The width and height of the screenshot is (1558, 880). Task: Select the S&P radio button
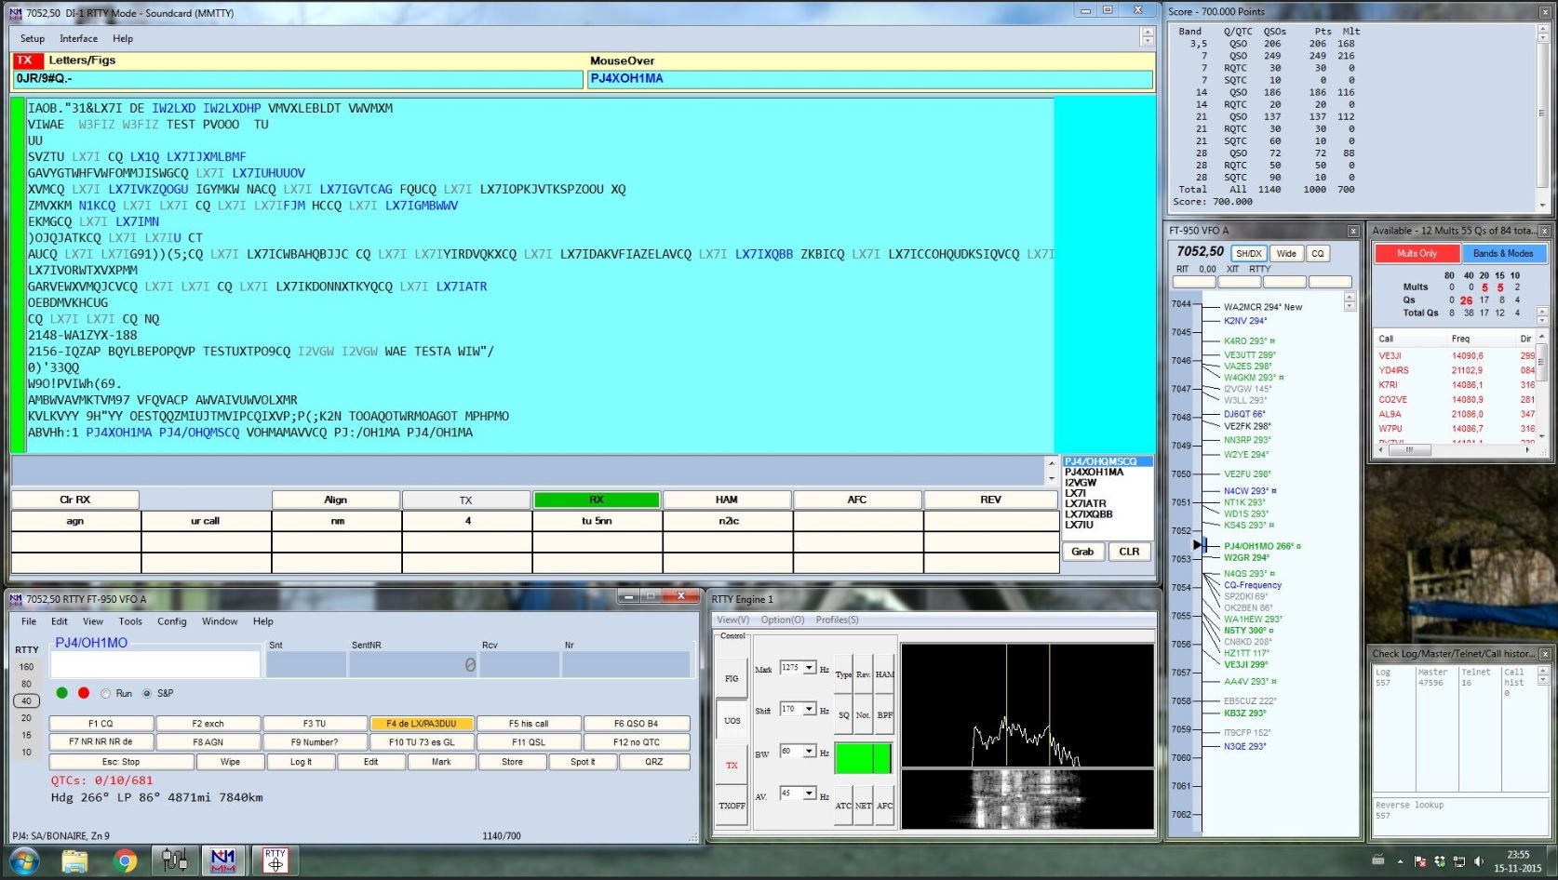tap(147, 694)
